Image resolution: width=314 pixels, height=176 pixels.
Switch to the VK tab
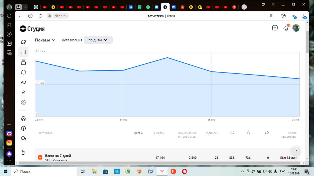pos(131,7)
